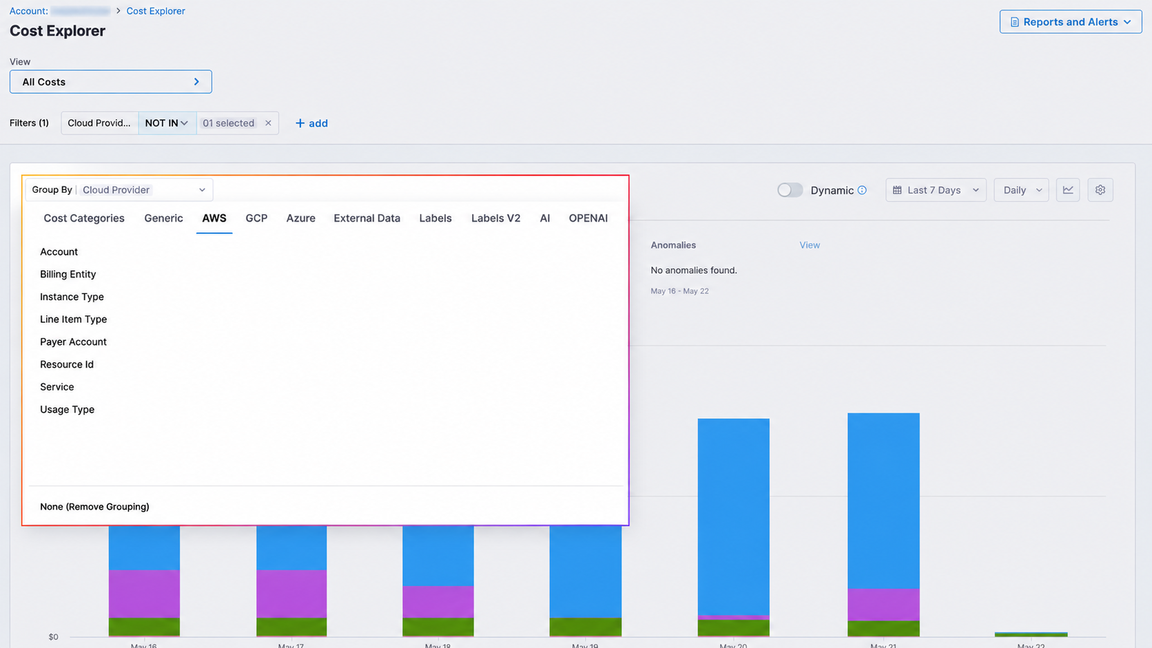Screen dimensions: 1152x648
Task: Select the Labels V2 tab
Action: [x=495, y=218]
